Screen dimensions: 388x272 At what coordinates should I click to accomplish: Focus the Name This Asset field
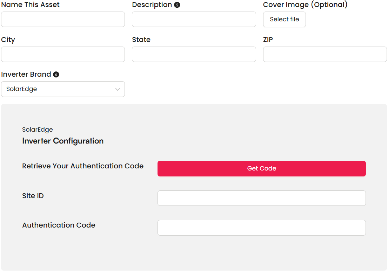(x=63, y=19)
